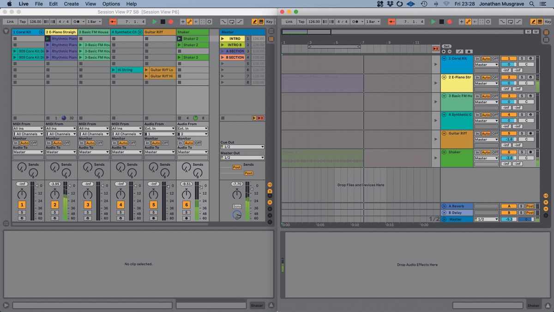Screen dimensions: 554x312
Task: Open the Edit menu
Action: point(54,4)
